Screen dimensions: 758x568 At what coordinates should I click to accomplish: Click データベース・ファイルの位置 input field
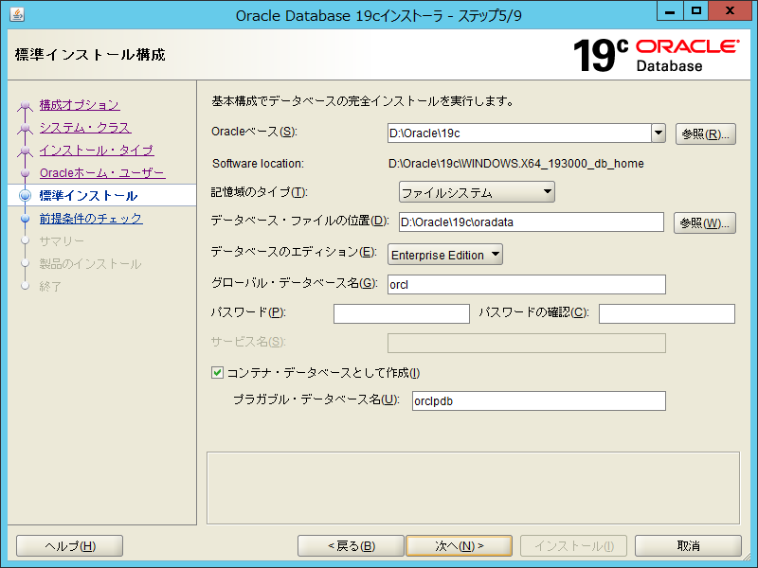pyautogui.click(x=532, y=222)
